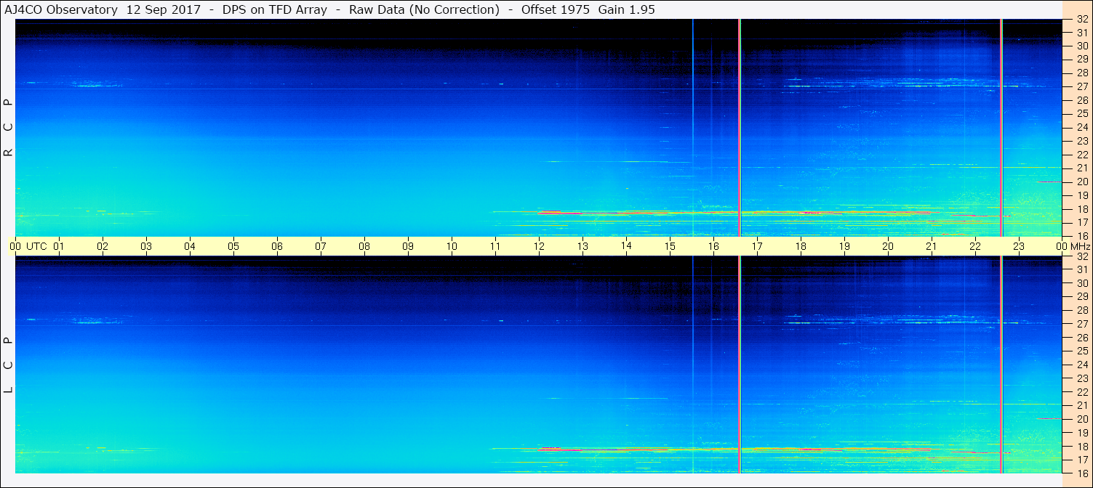
Task: Click the 26 MHz tick of LCP panel
Action: tap(1082, 338)
